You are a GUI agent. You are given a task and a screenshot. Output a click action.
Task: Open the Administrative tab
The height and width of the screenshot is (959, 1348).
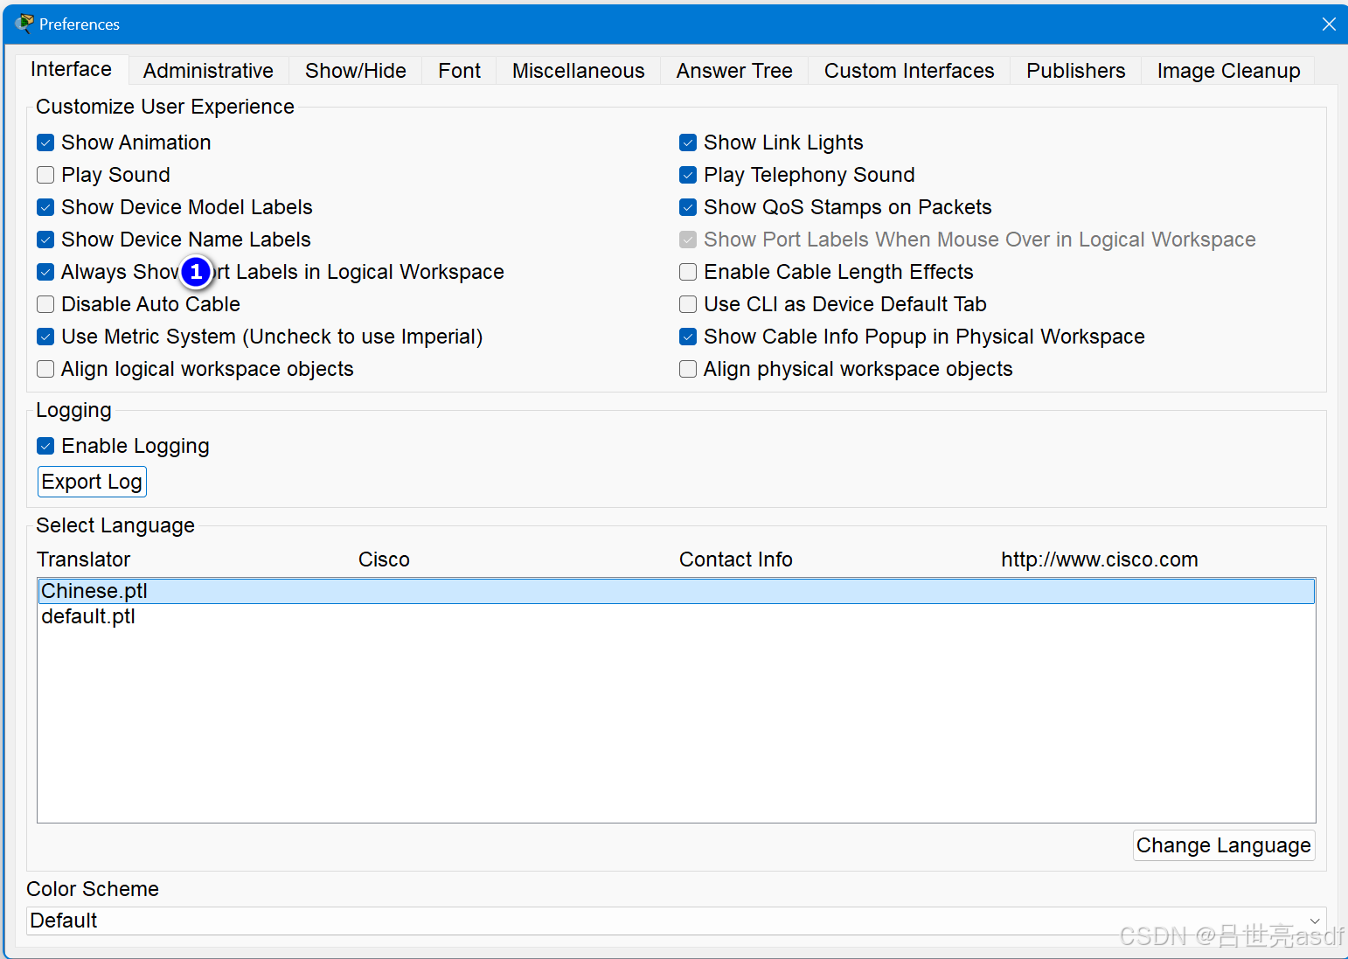(x=208, y=71)
